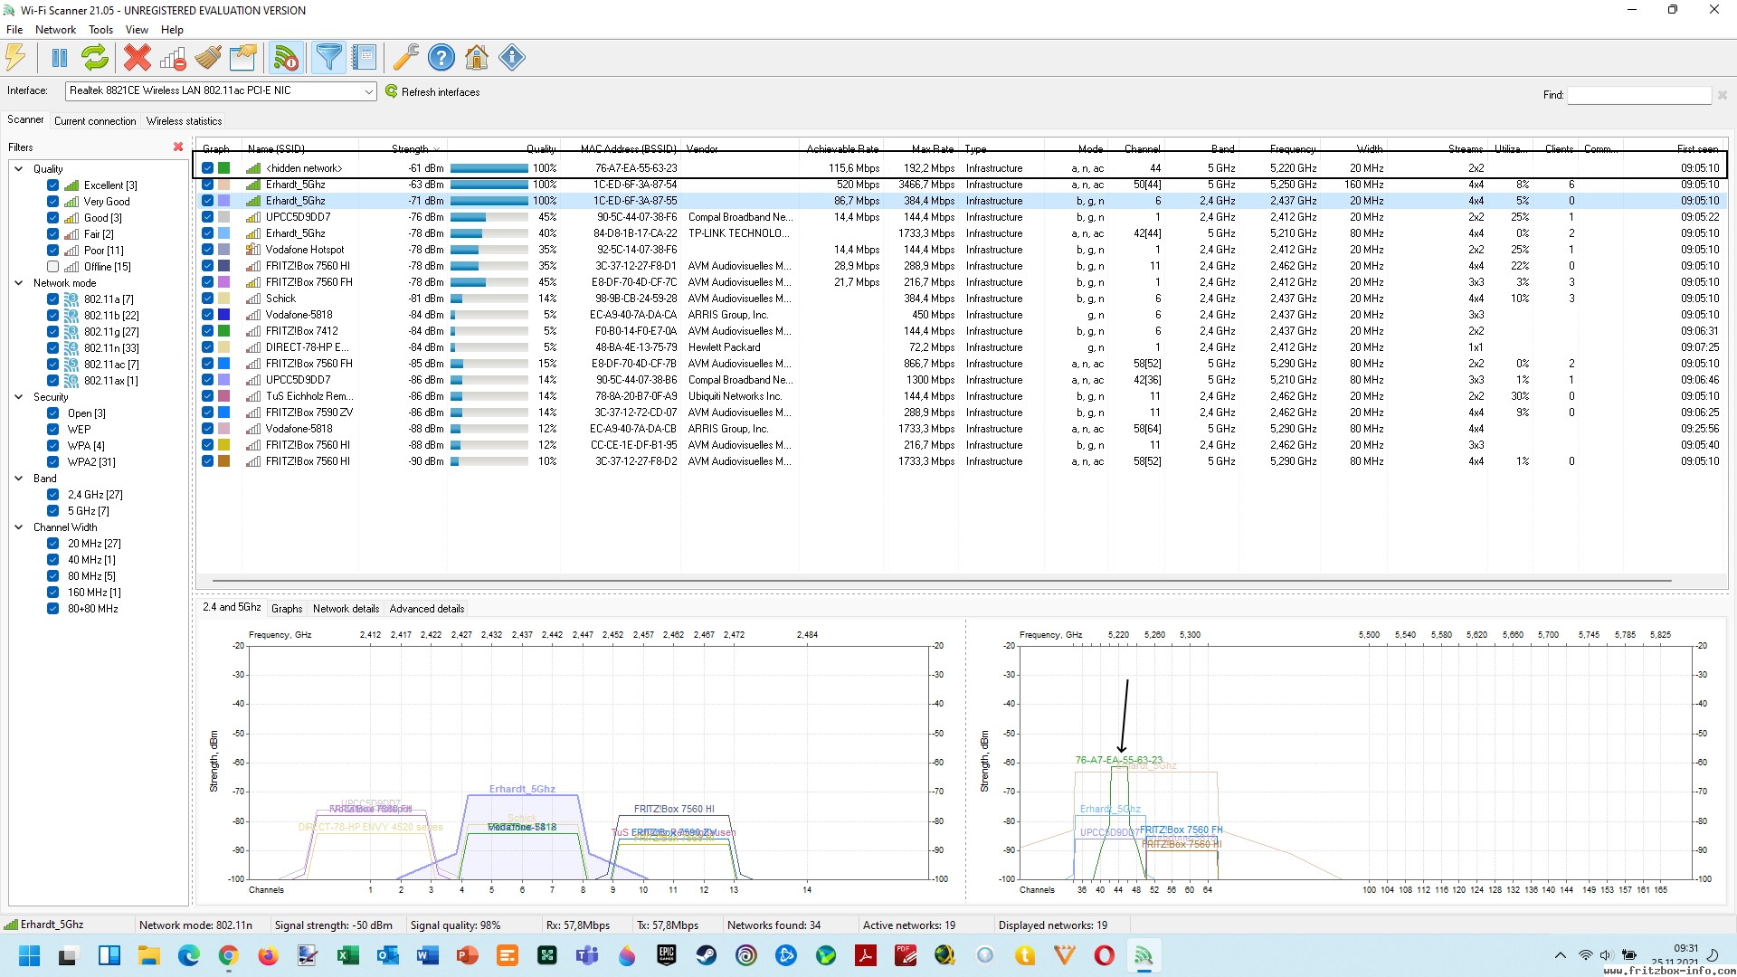Switch to the Current connection tab
The image size is (1737, 977).
[95, 121]
